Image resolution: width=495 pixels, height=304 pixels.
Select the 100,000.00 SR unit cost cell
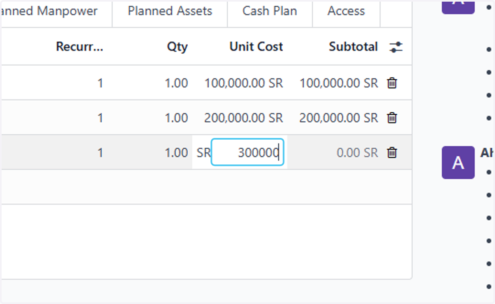[x=244, y=83]
